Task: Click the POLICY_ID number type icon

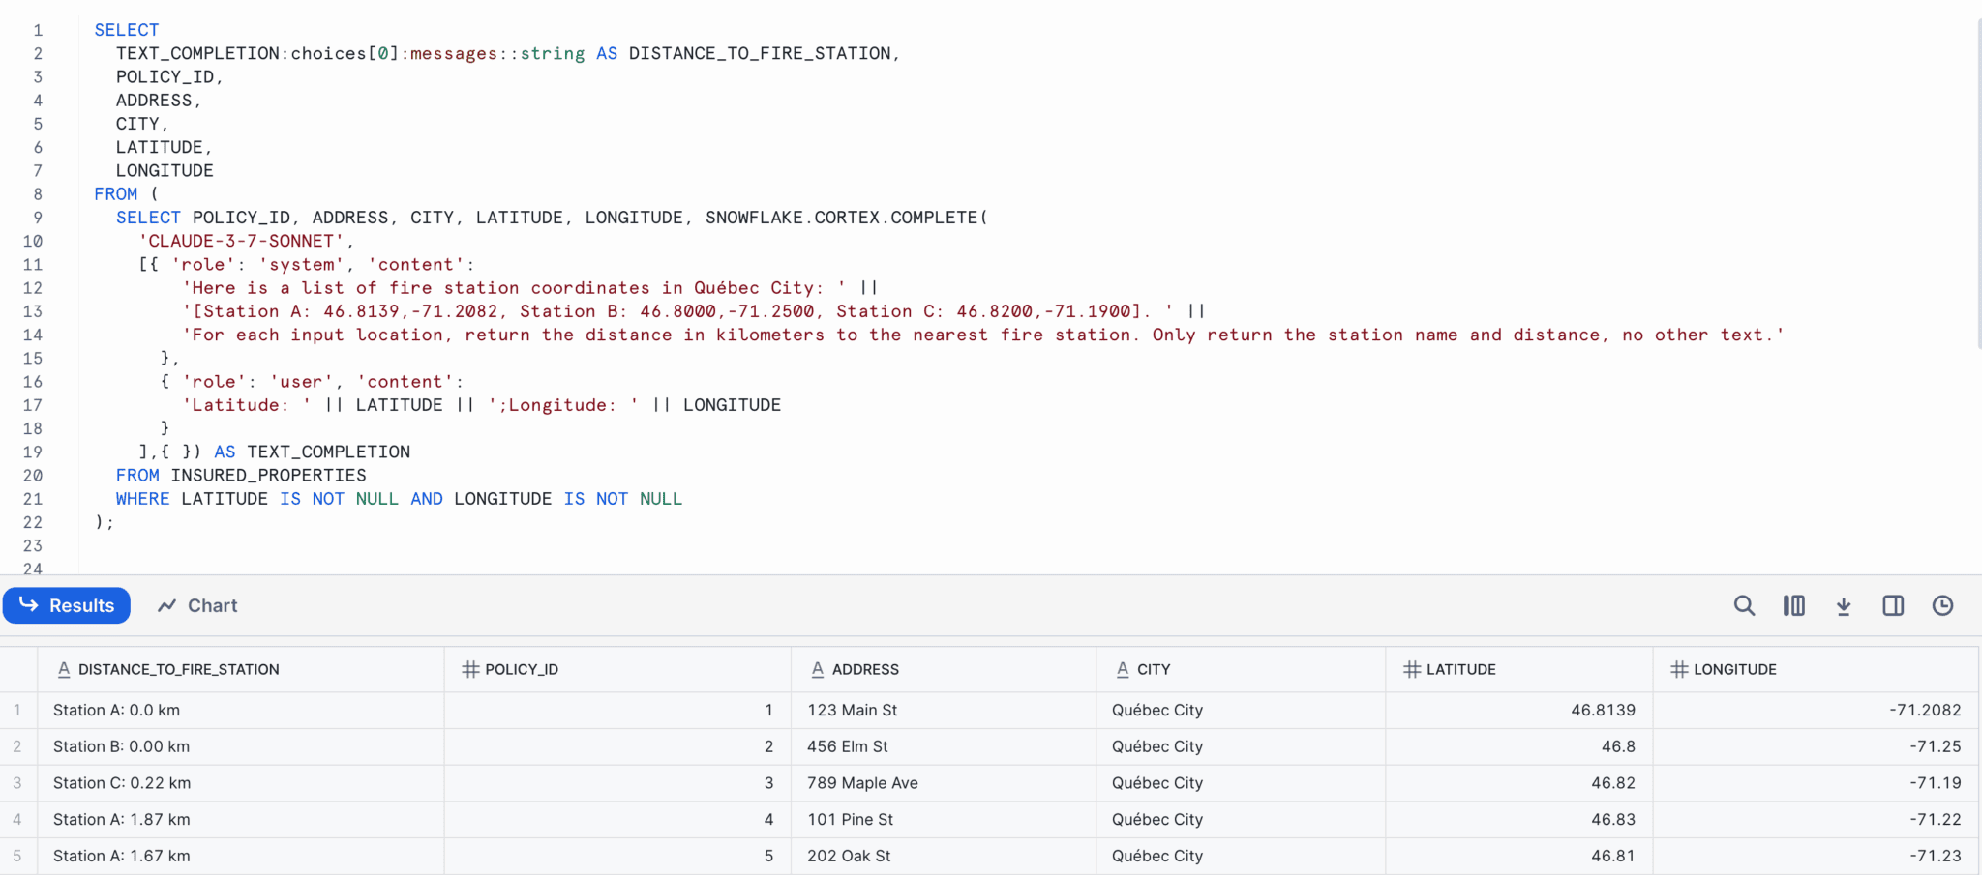Action: click(x=470, y=669)
